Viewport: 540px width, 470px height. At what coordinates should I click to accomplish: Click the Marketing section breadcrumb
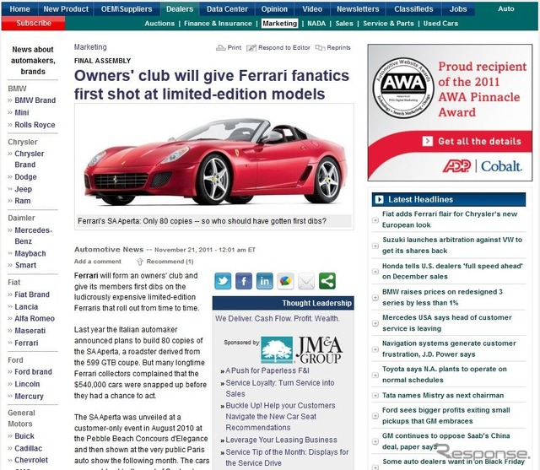click(90, 47)
